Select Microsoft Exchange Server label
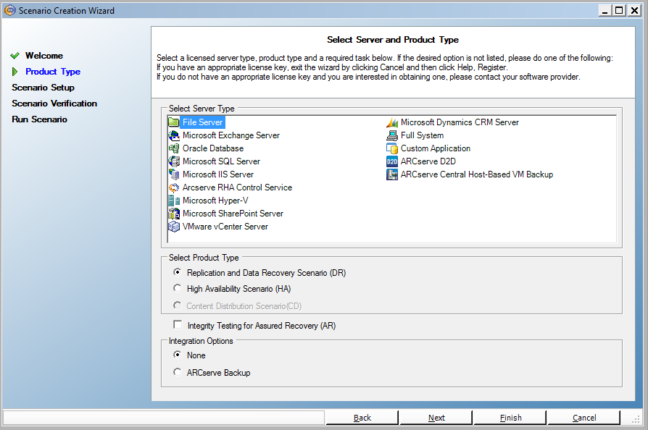Image resolution: width=648 pixels, height=430 pixels. tap(231, 135)
